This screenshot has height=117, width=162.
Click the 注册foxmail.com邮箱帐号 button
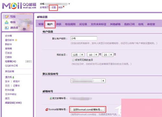point(88,110)
